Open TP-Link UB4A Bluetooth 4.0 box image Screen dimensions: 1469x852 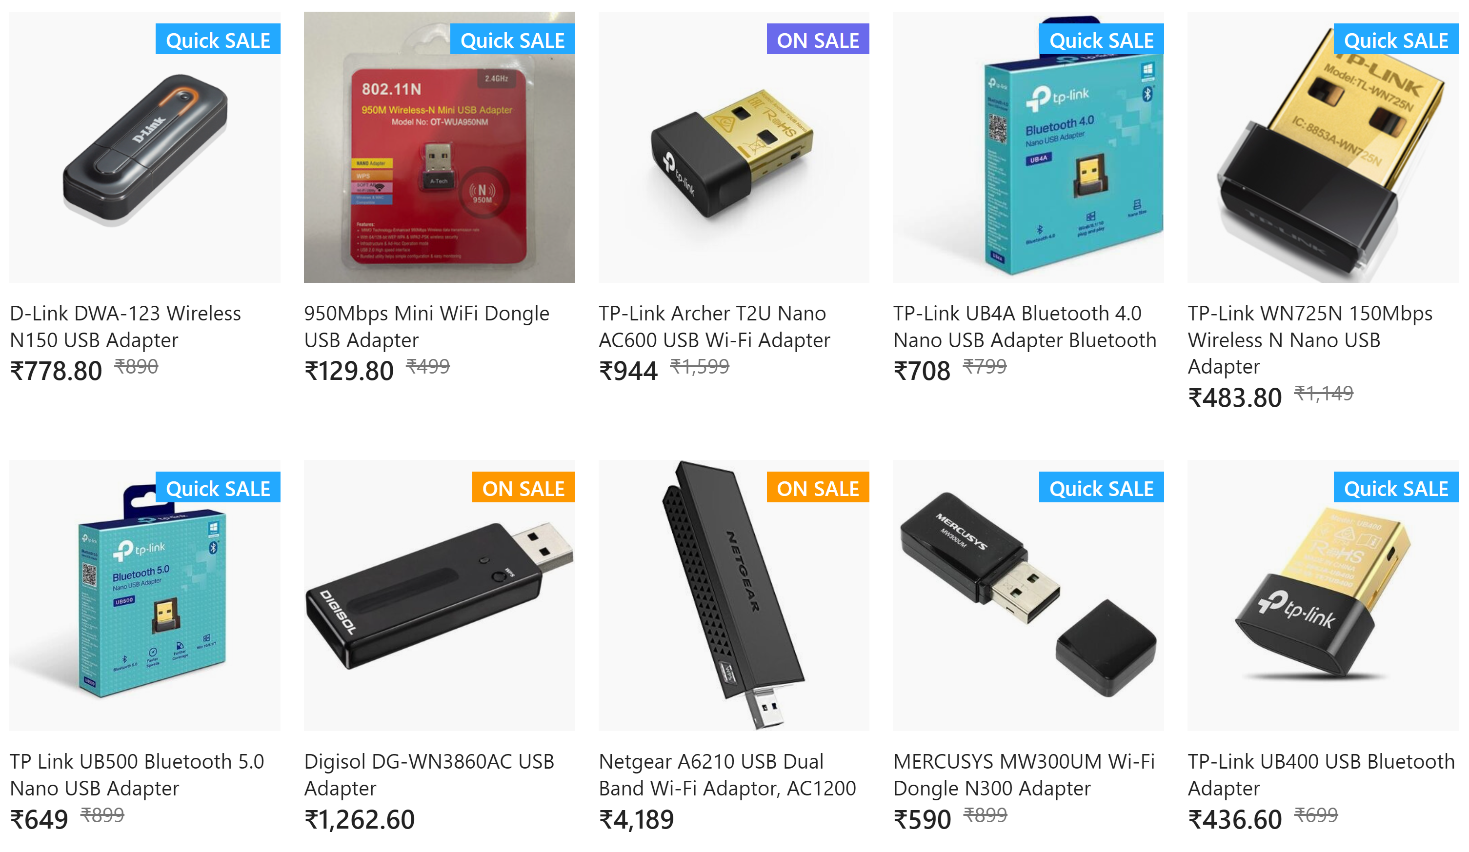1028,147
